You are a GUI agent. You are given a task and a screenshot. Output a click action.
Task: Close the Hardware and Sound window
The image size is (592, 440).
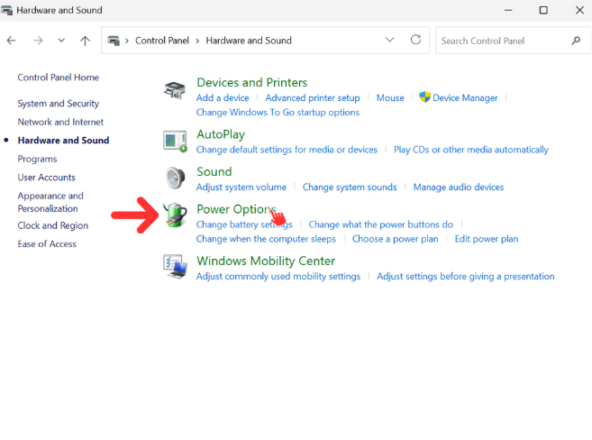click(579, 10)
